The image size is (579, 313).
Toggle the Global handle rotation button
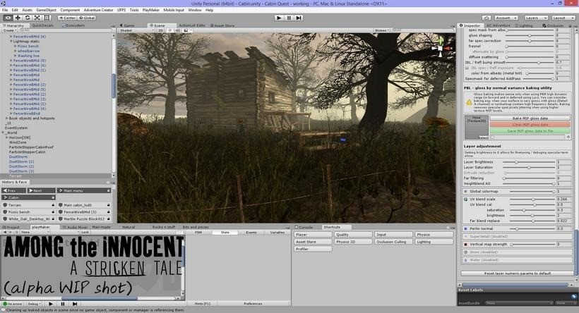[87, 18]
